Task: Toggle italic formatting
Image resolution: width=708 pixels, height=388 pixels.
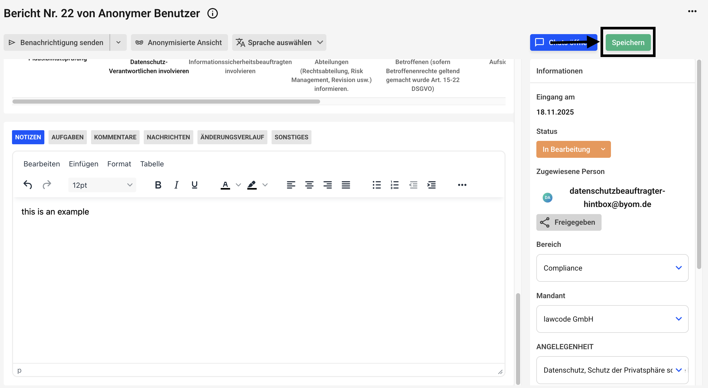Action: click(176, 185)
